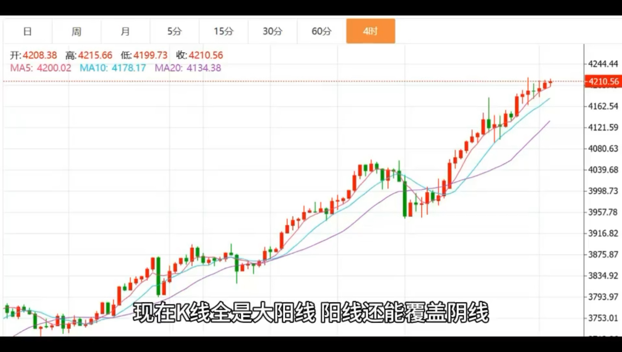622x352 pixels.
Task: Click the 3753.01 price axis label
Action: click(x=603, y=318)
